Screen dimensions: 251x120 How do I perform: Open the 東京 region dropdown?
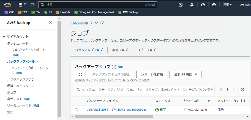point(227,5)
